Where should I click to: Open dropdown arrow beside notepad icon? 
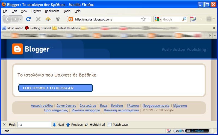pos(201,19)
